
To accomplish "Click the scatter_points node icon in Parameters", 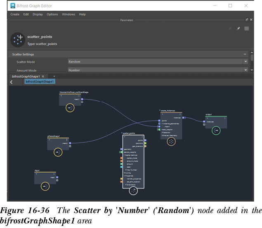I will pos(18,39).
